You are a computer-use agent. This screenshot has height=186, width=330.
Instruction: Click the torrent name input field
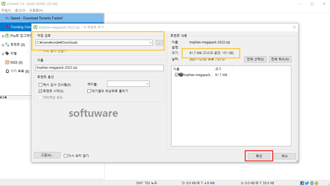point(100,68)
